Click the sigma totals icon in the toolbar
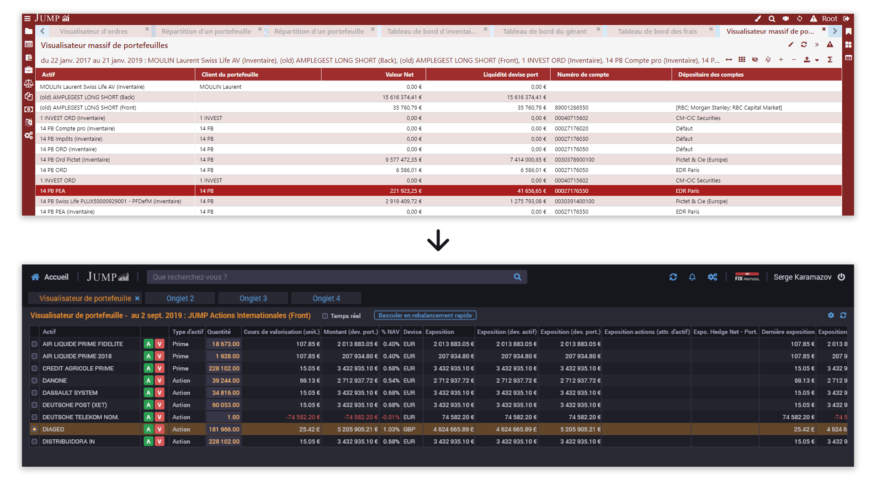This screenshot has width=876, height=480. click(x=830, y=60)
